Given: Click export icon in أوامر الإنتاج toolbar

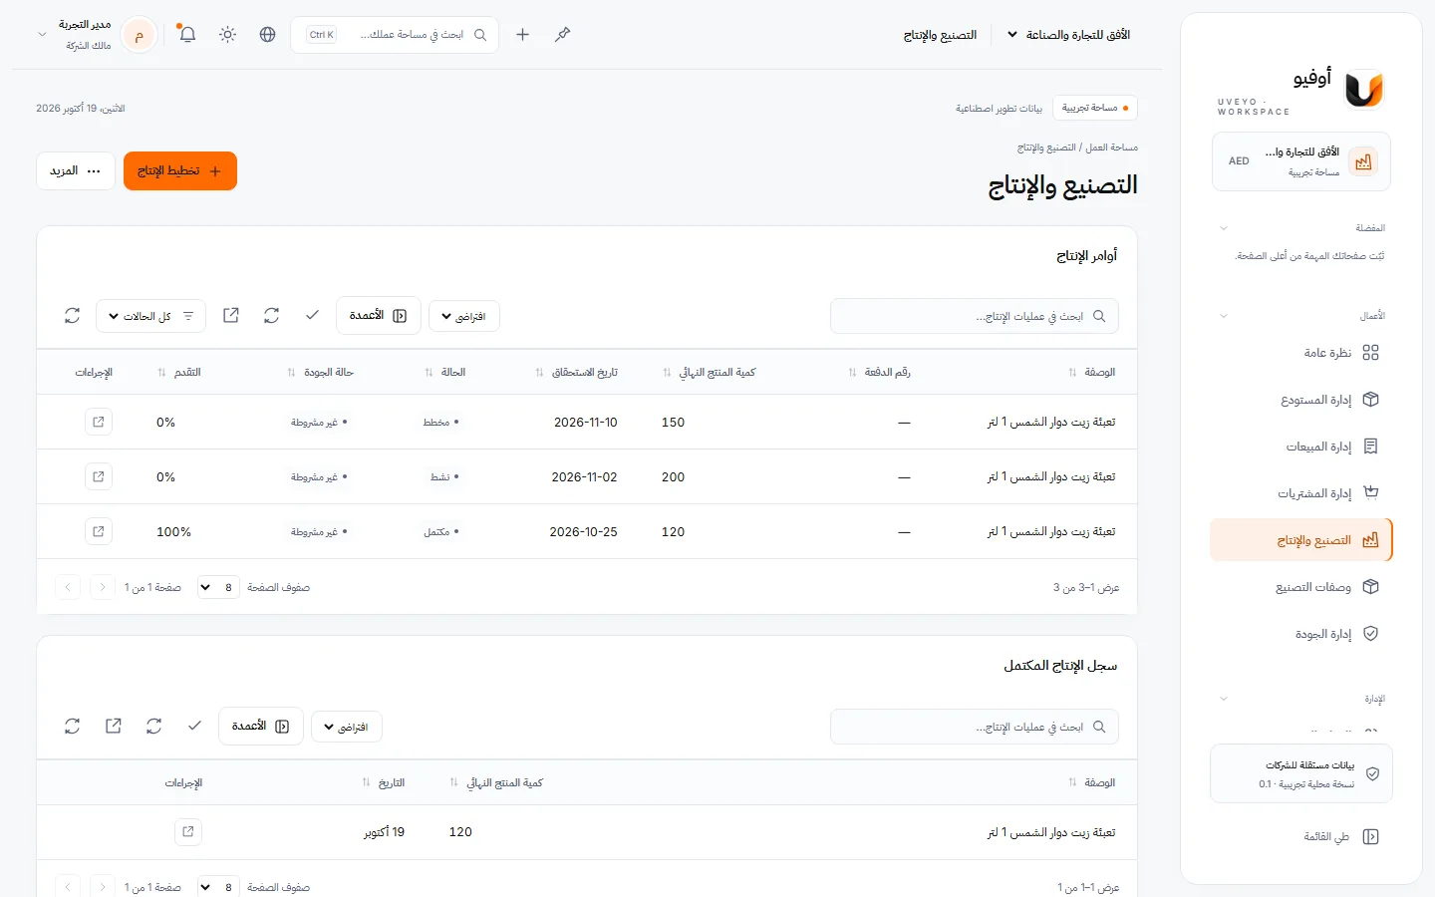Looking at the screenshot, I should tap(231, 316).
